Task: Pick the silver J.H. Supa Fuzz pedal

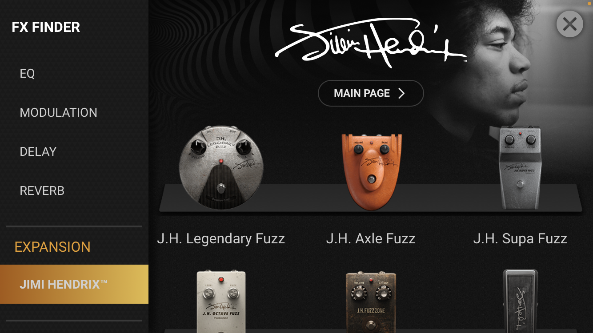Action: tap(520, 167)
